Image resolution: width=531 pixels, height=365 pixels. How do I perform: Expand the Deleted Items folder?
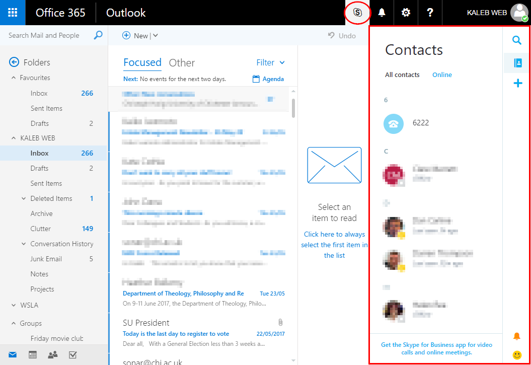click(x=24, y=198)
